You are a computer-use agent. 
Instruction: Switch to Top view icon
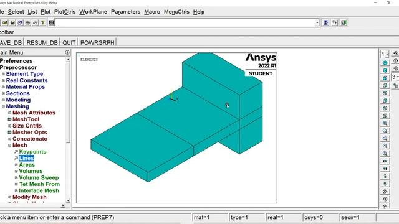tap(385, 93)
